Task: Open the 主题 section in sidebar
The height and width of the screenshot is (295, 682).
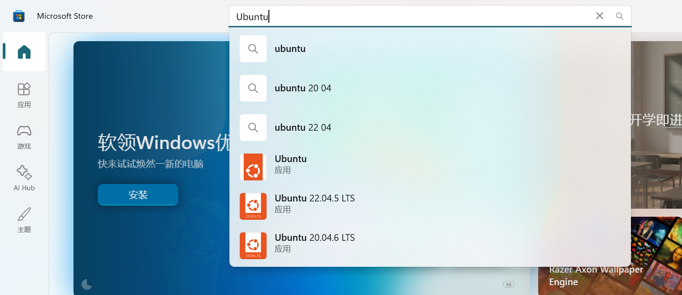Action: (x=24, y=220)
